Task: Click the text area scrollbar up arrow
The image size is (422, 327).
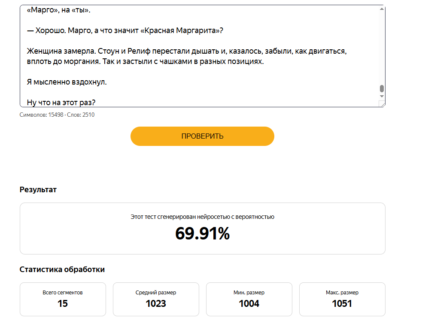Action: click(x=382, y=9)
